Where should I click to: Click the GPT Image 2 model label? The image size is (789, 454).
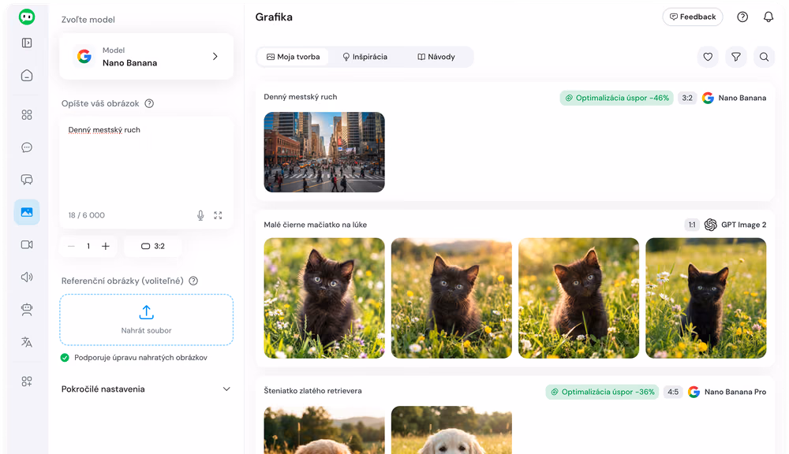pyautogui.click(x=744, y=225)
